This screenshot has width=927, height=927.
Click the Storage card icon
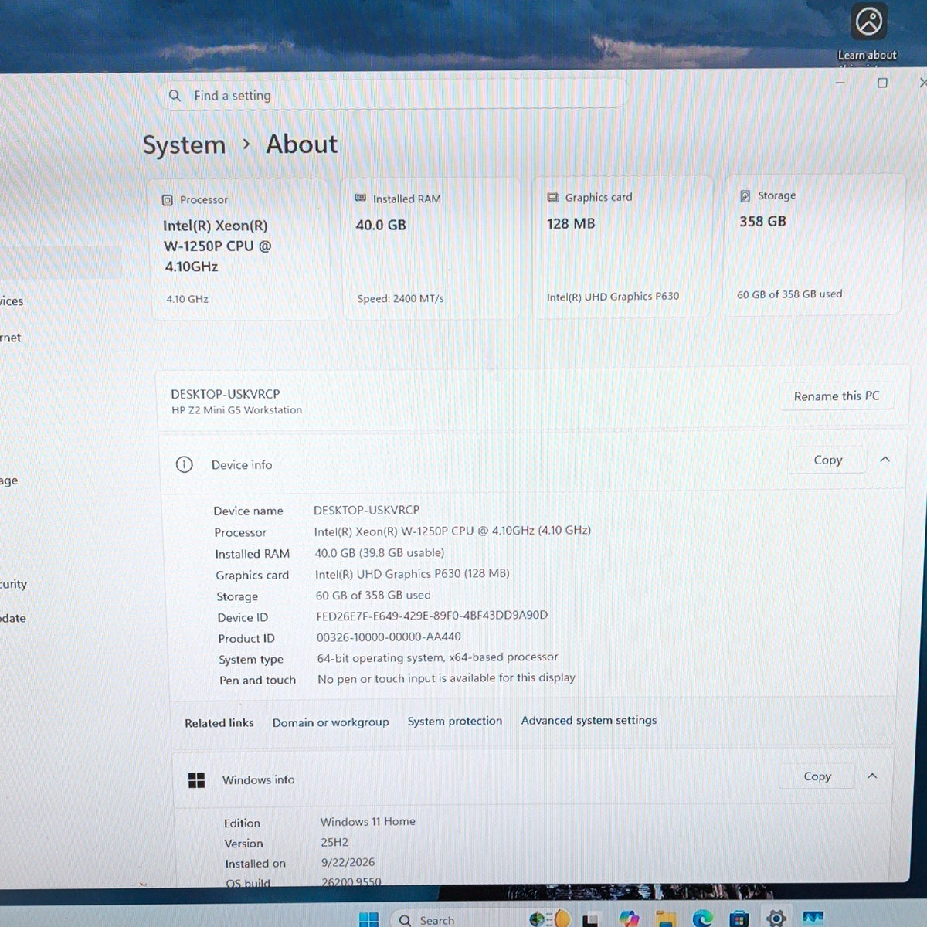[745, 195]
